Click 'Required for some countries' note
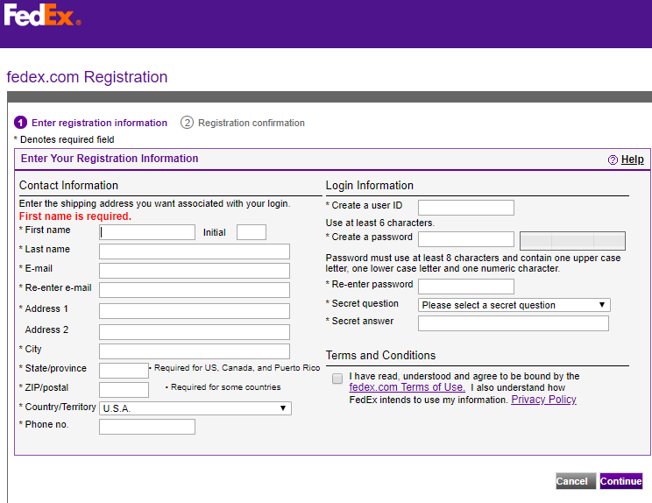Screen dimensions: 652x503 click(226, 387)
